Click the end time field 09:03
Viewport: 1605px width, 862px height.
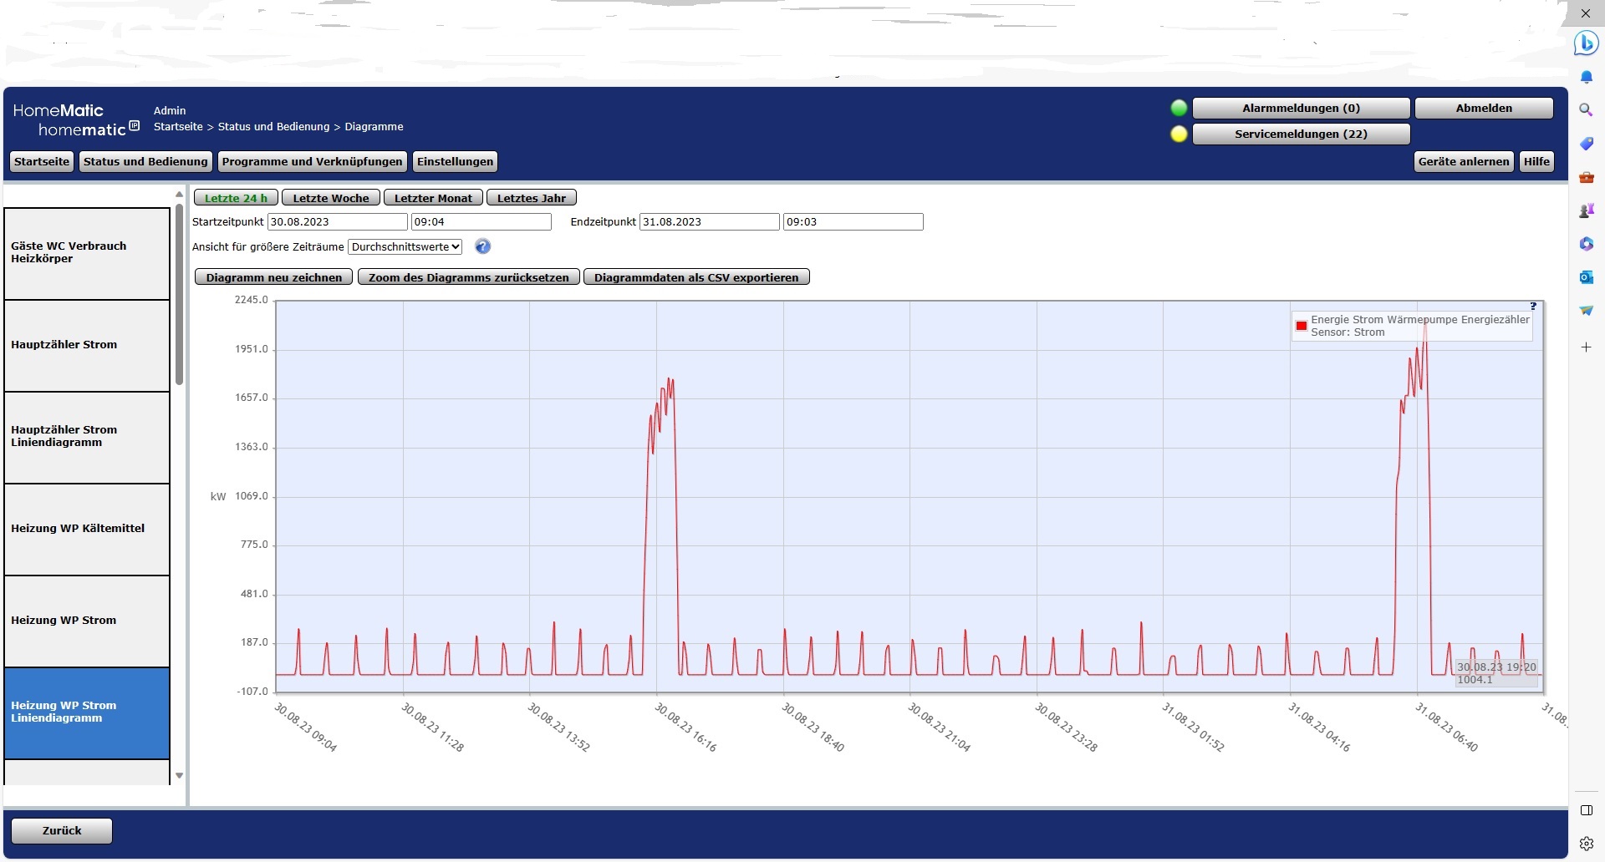pos(853,221)
